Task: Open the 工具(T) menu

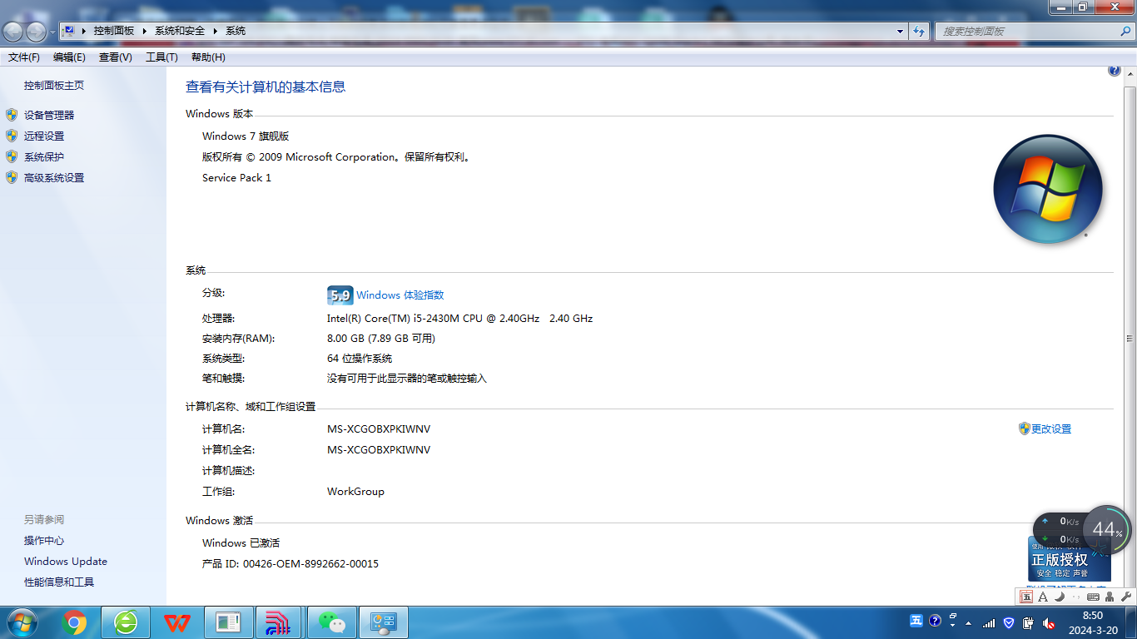Action: (x=161, y=57)
